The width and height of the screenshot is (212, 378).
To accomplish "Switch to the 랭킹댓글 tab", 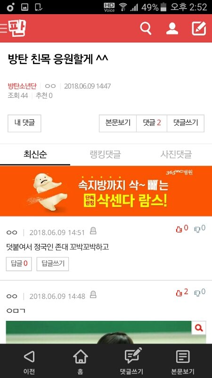I will (x=105, y=155).
